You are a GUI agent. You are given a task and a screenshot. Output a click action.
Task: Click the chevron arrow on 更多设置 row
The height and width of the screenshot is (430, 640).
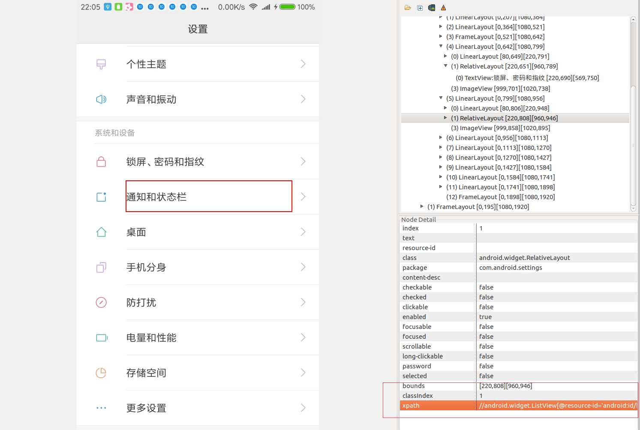click(303, 408)
